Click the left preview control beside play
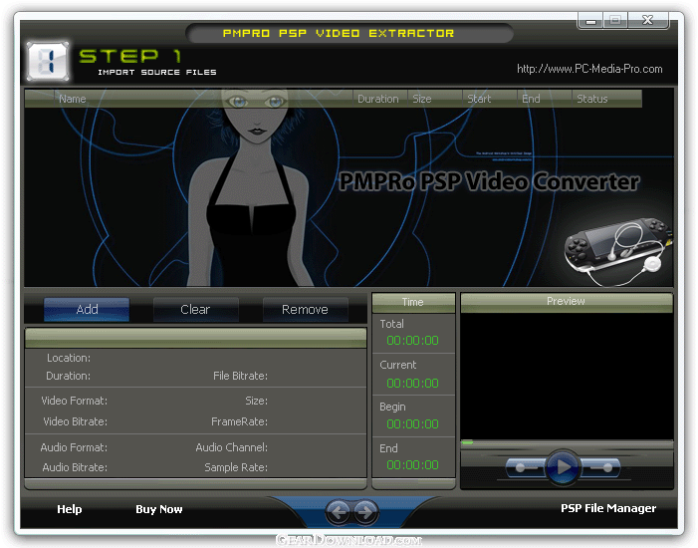Screen dimensions: 698x548 (x=526, y=468)
